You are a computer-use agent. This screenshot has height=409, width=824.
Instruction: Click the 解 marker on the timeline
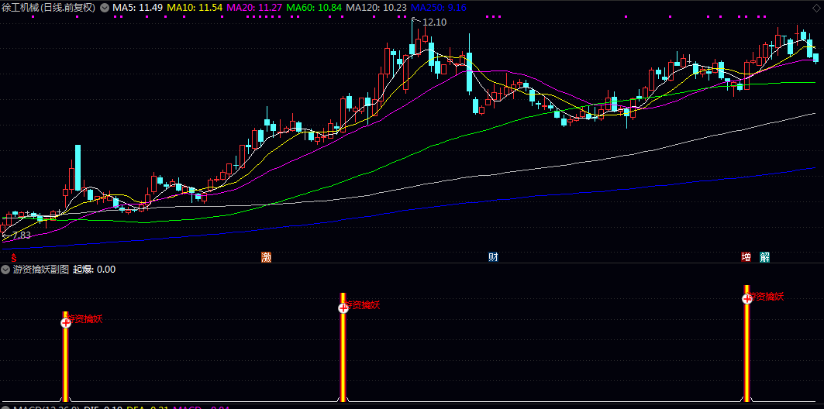point(764,257)
